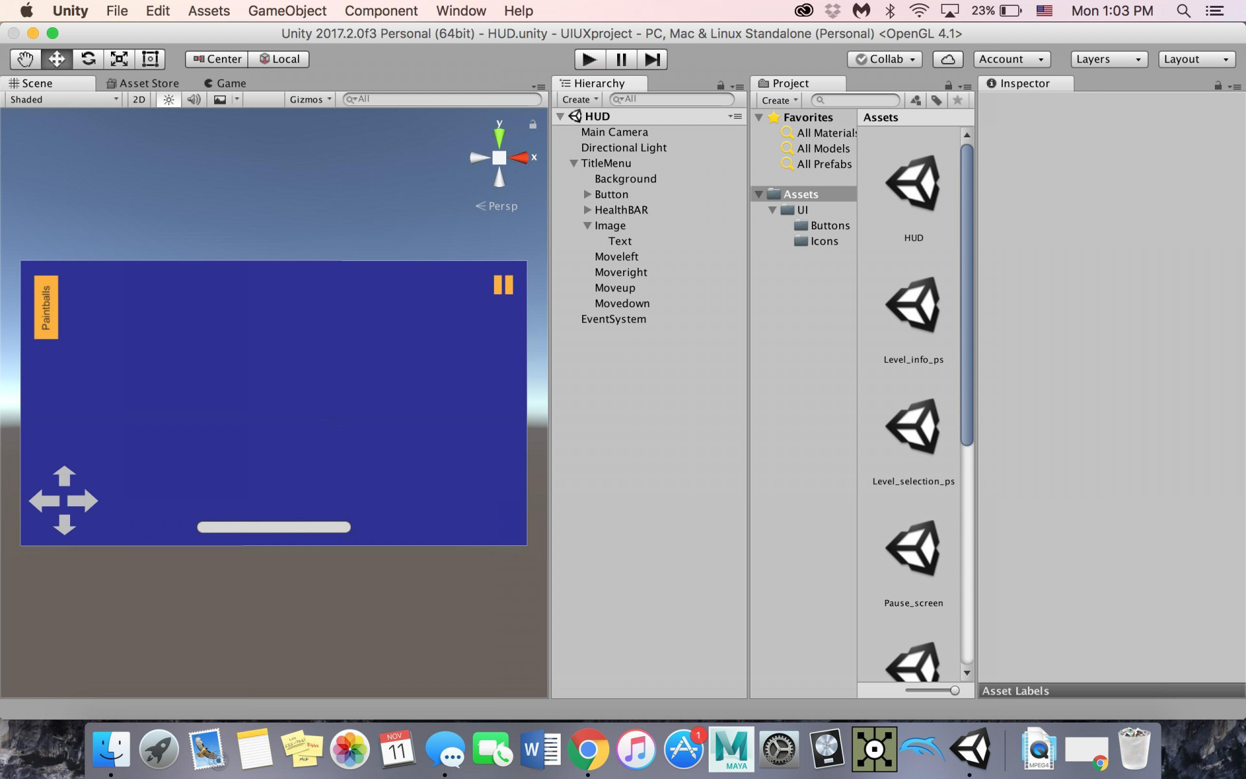Viewport: 1246px width, 779px height.
Task: Select the Pause_screen scene asset
Action: click(x=913, y=562)
